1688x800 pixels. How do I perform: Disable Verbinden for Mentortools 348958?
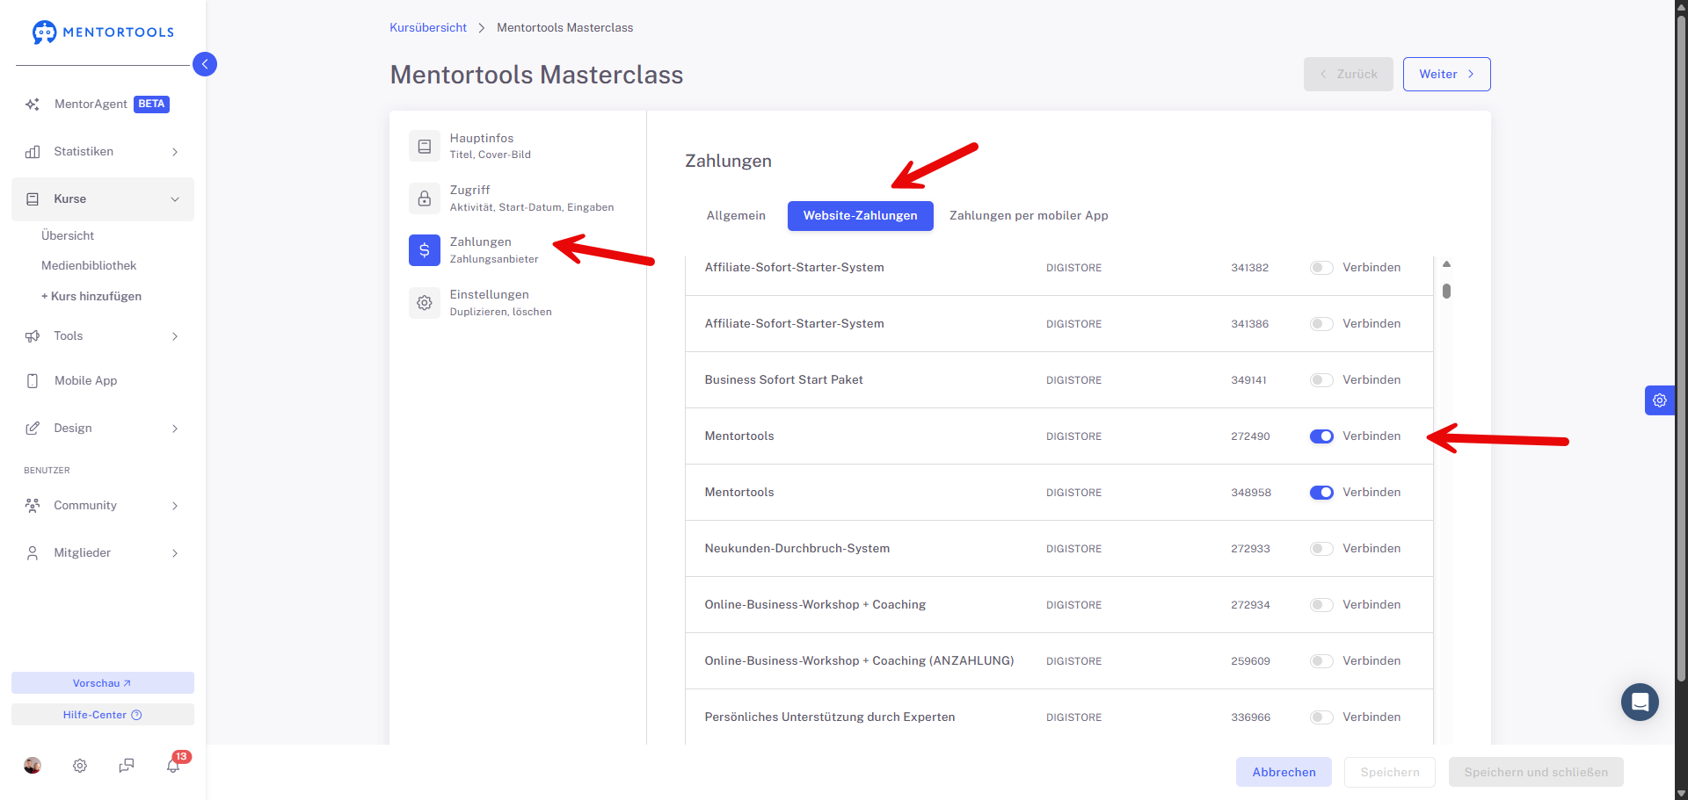click(1321, 493)
